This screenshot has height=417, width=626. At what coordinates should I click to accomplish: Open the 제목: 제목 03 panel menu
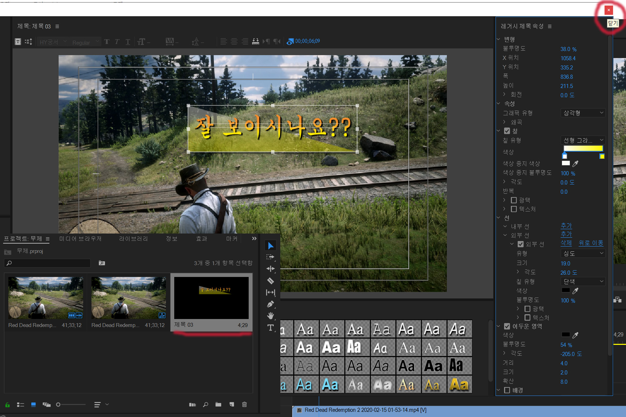57,26
